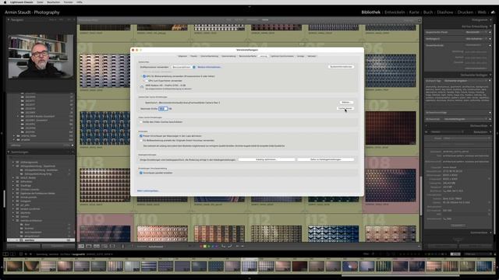Screen dimensions: 499x280
Task: Collapse left panels using left edge arrow
Action: [2, 133]
